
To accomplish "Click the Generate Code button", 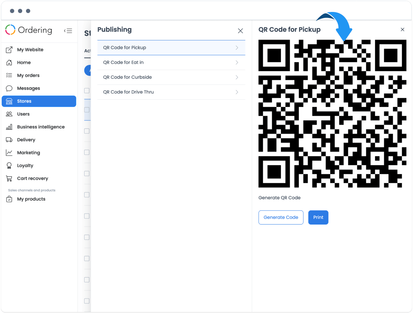I will [x=281, y=218].
